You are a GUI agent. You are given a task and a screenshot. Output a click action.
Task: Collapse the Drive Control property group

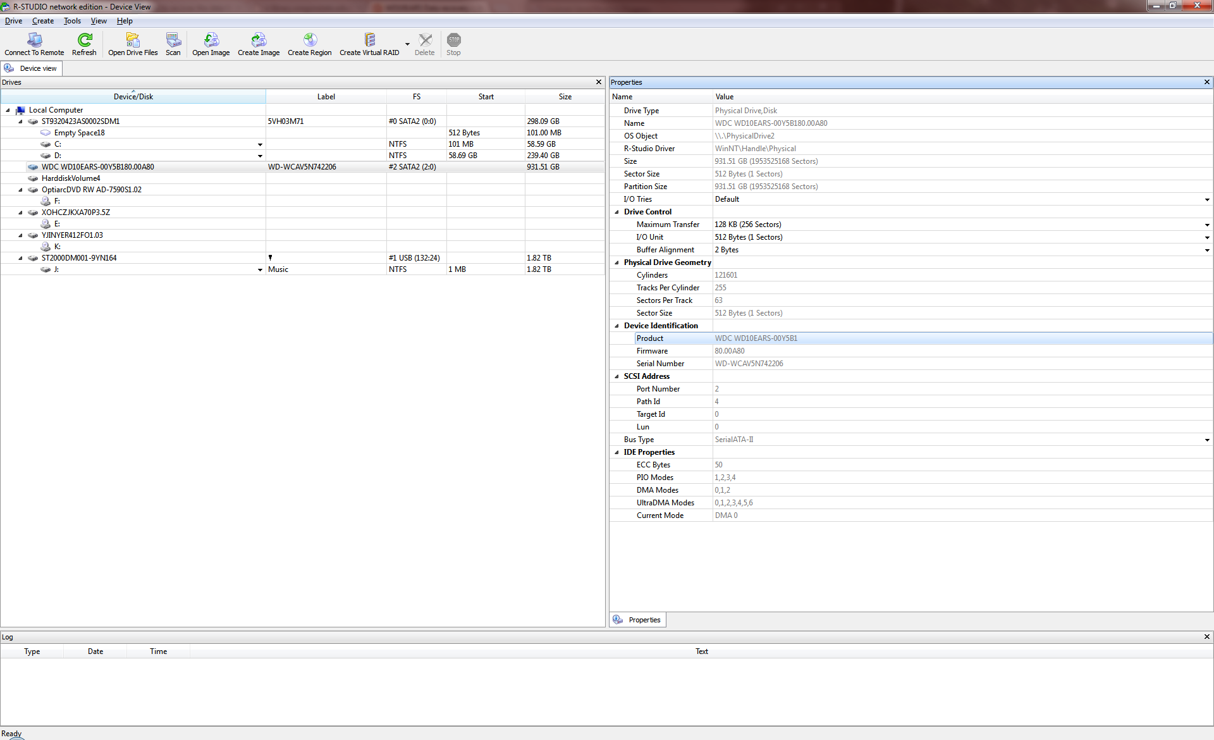(617, 212)
